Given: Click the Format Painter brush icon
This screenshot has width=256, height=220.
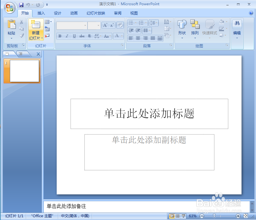Looking at the screenshot, I should point(21,35).
